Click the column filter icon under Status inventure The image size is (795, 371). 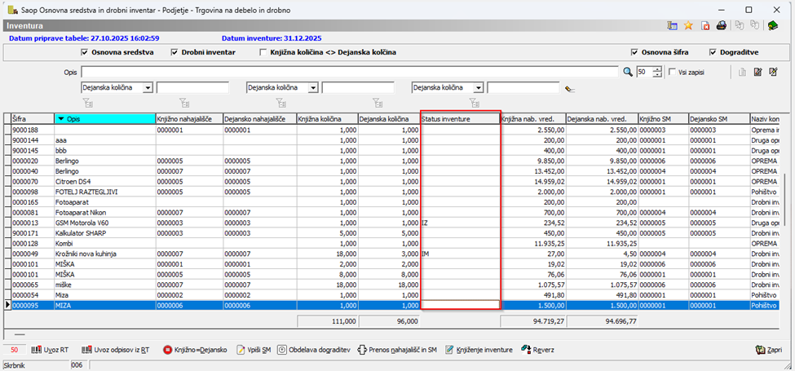(475, 103)
